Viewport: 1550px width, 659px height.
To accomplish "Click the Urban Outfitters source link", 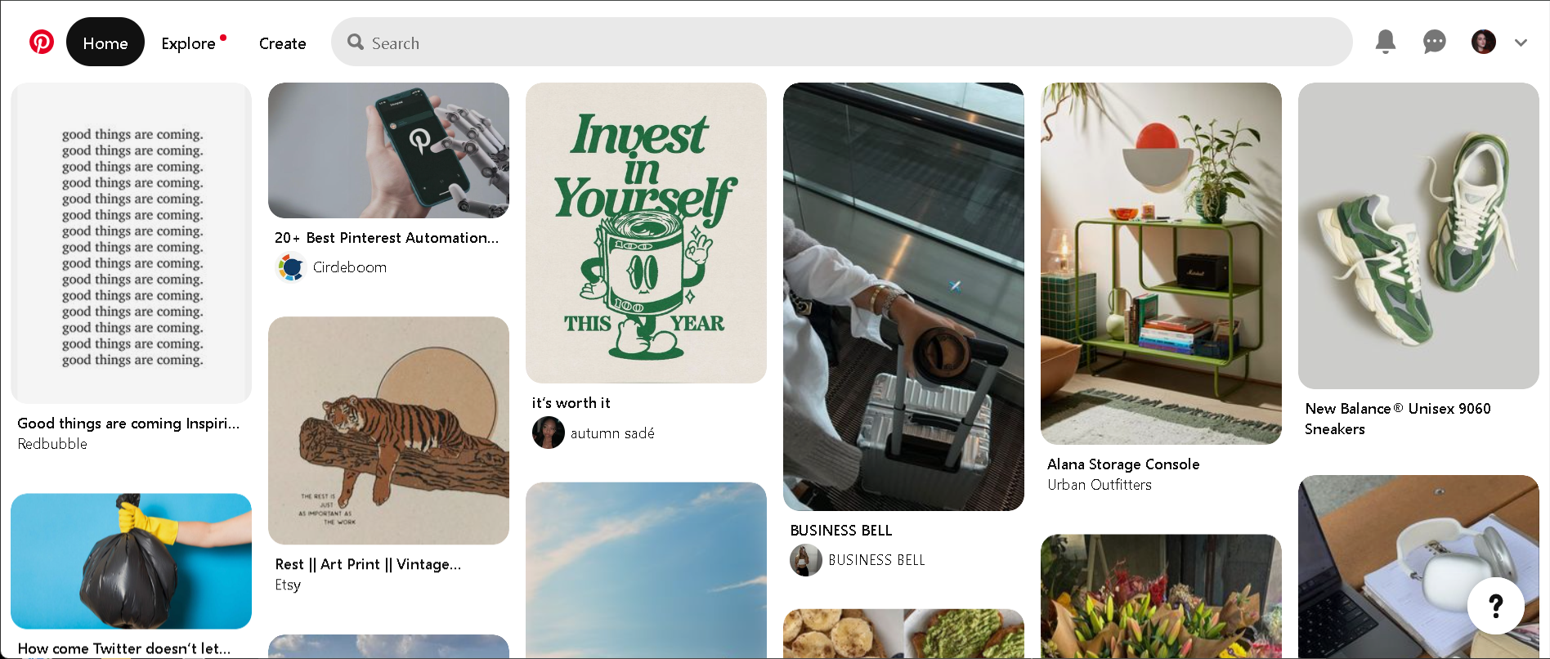I will tap(1099, 484).
